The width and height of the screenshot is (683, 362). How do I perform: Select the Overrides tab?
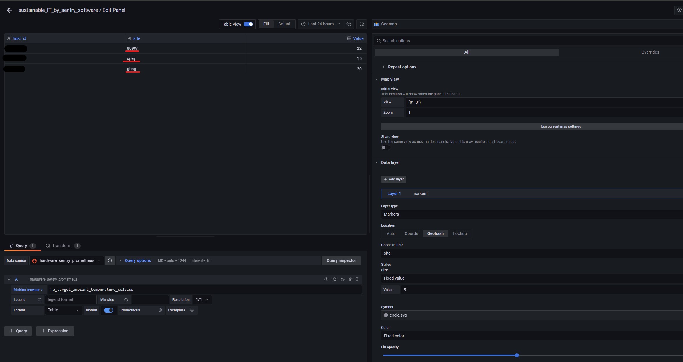pos(650,52)
